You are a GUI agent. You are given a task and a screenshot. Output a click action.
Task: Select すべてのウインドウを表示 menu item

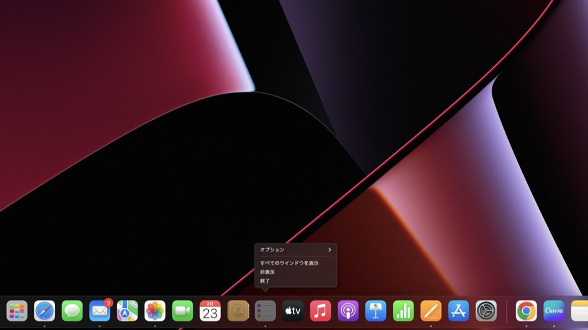pos(289,263)
